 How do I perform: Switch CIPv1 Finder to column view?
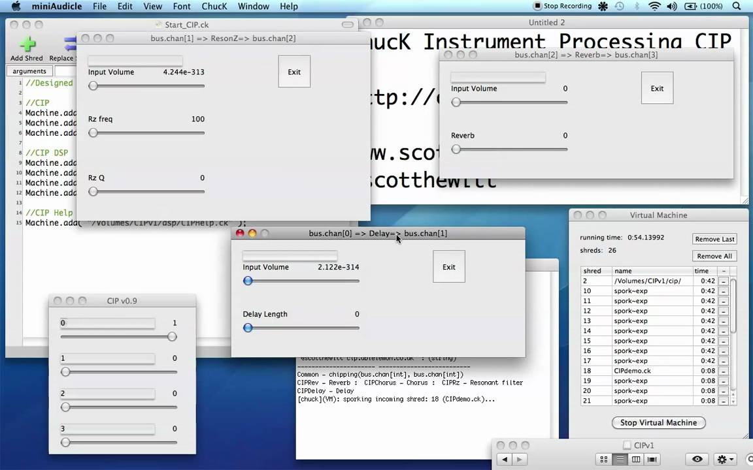click(x=636, y=460)
